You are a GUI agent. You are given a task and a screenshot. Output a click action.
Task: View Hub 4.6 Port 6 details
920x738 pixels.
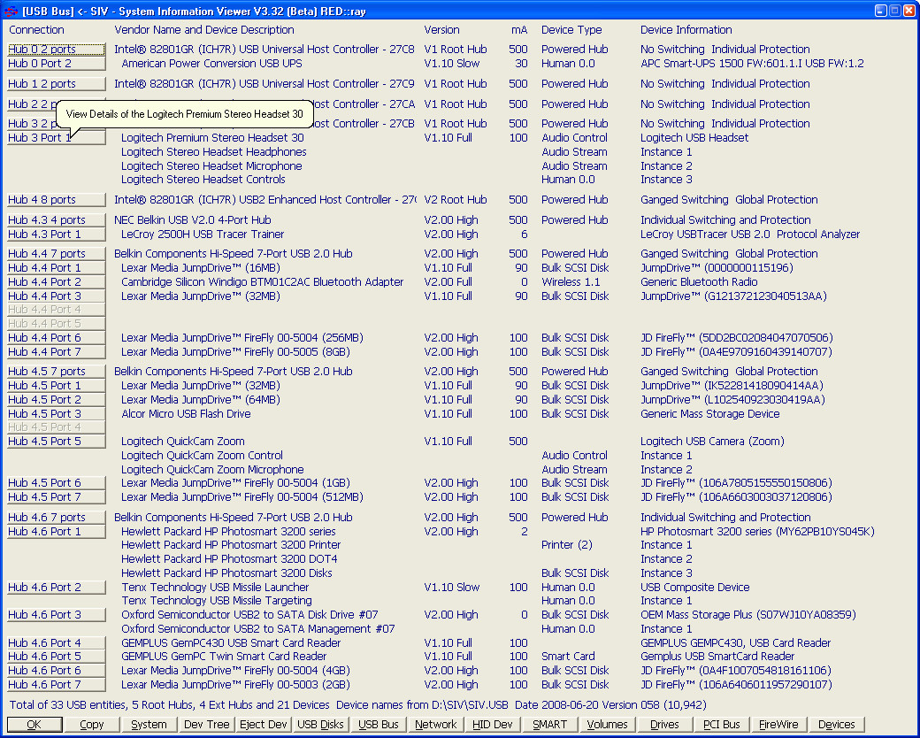click(x=57, y=671)
